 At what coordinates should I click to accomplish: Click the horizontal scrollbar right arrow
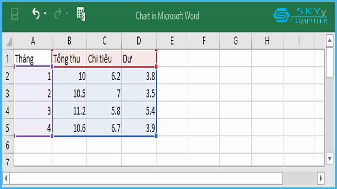pos(321,178)
